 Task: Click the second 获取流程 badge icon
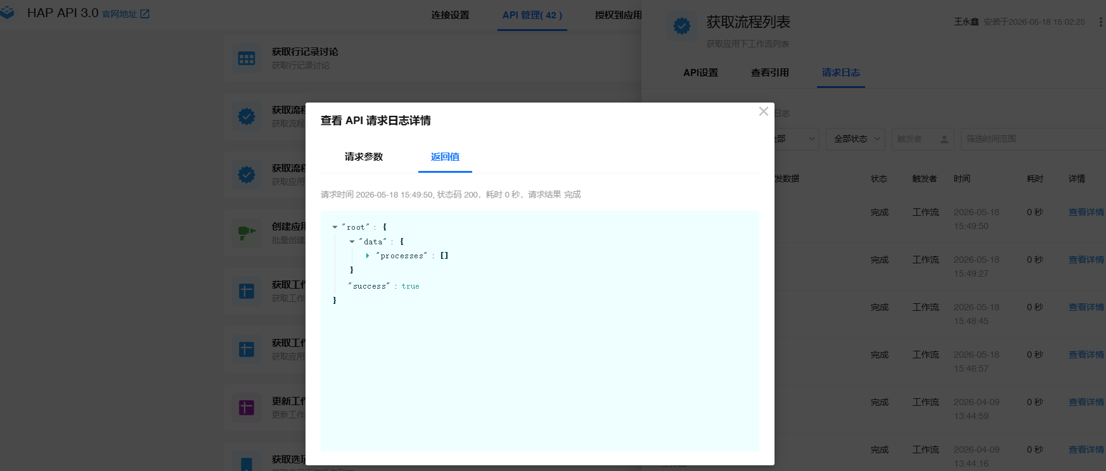(x=247, y=175)
